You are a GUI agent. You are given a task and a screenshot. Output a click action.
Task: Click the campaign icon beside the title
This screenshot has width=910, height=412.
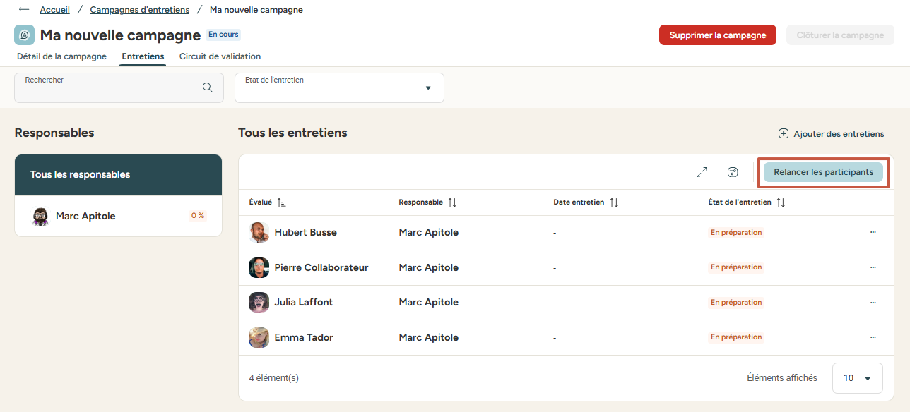[24, 35]
